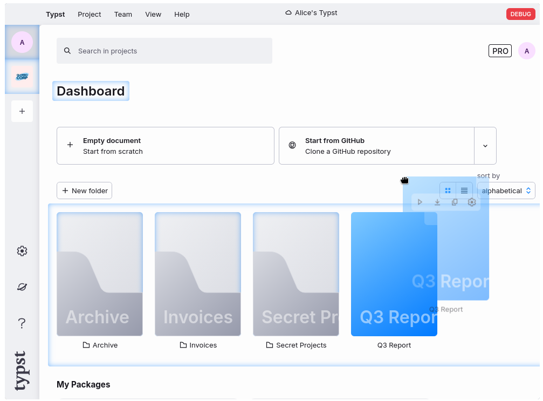Click the GitHub icon in start card
Viewport: 543px width, 401px height.
(x=292, y=146)
